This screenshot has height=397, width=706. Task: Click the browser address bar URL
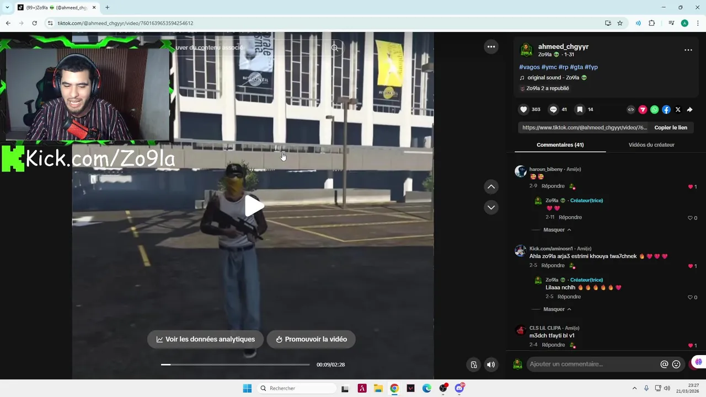coord(125,23)
